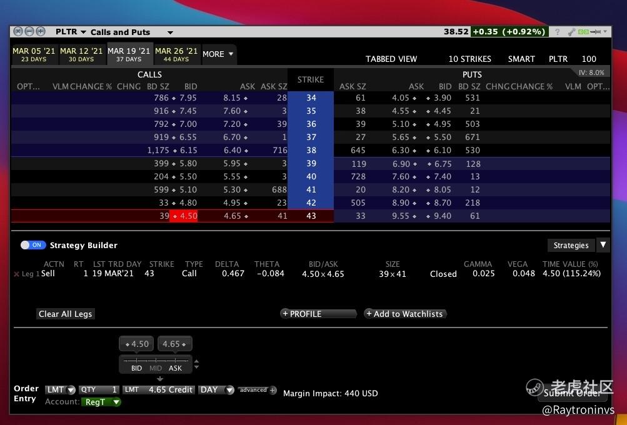The image size is (627, 425).
Task: Change the 10 STRIKES setting
Action: point(469,59)
